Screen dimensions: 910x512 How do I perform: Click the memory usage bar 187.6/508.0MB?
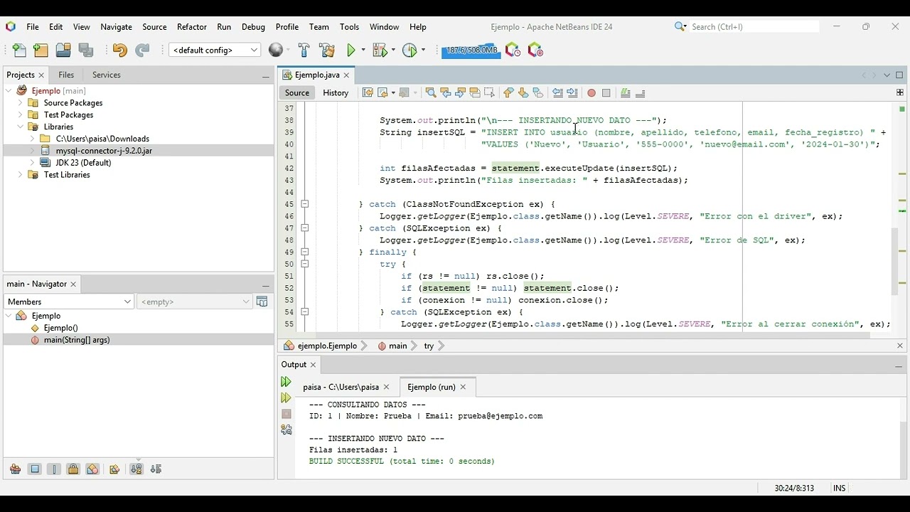click(x=471, y=50)
